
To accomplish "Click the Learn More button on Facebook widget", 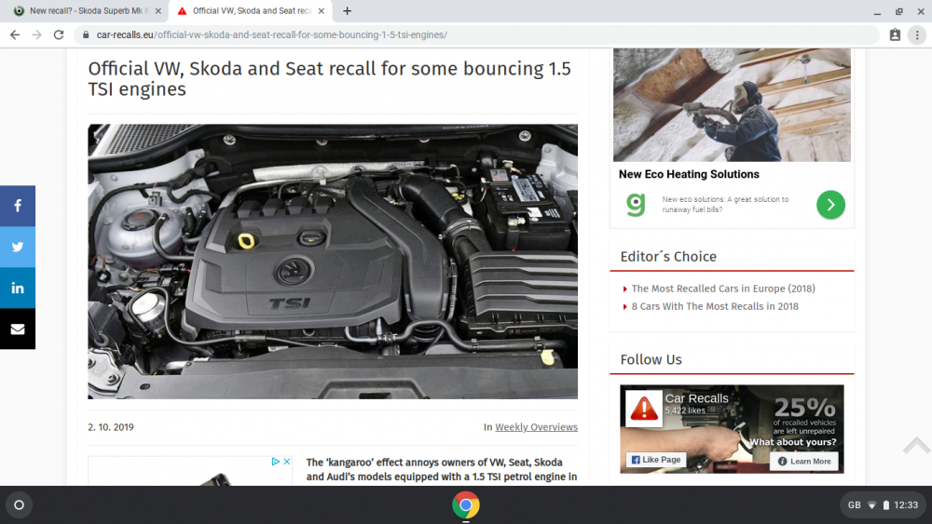I will (x=804, y=461).
